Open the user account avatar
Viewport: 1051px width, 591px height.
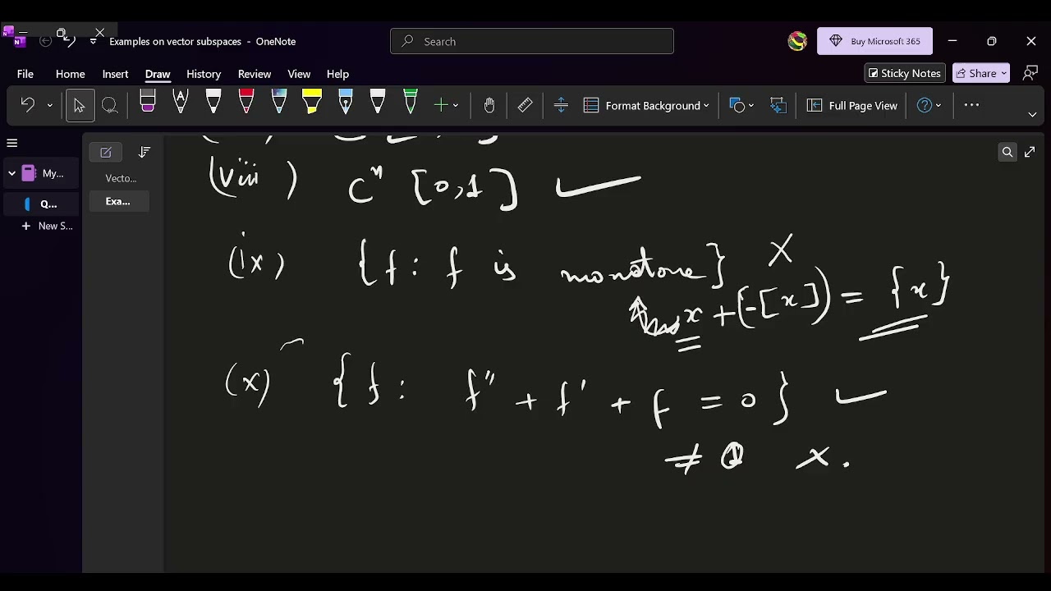pos(797,41)
